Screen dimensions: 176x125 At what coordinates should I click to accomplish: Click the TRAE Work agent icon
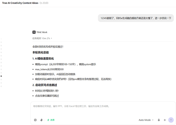coord(34,32)
